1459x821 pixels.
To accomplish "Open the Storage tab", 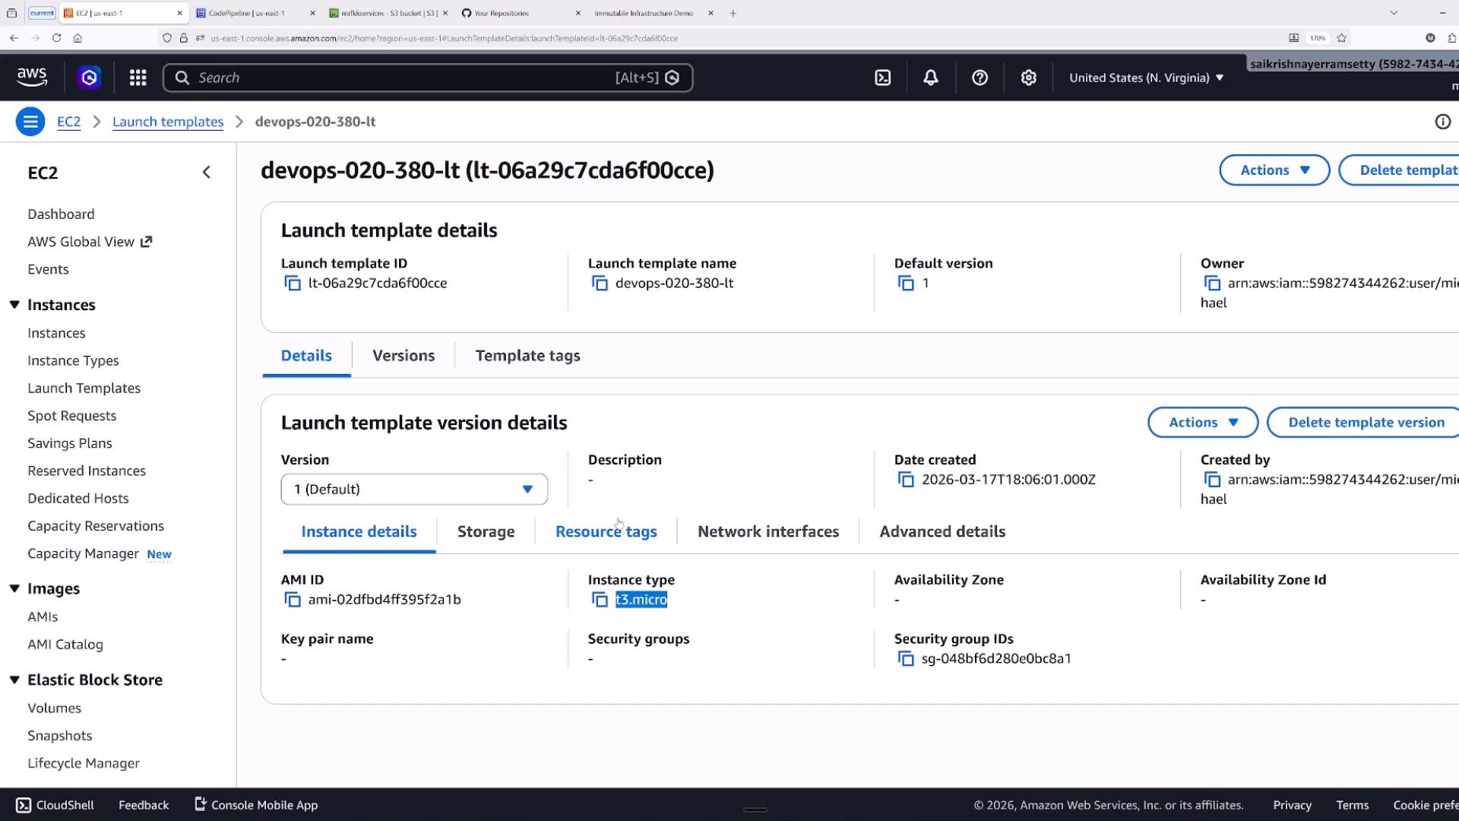I will point(486,532).
